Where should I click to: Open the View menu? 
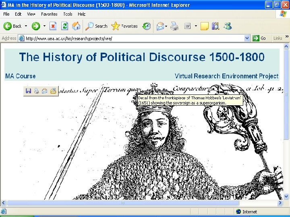click(x=31, y=14)
